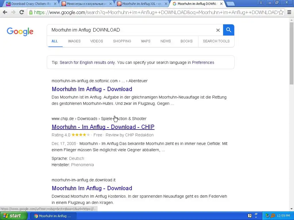Viewport: 294px width, 220px height.
Task: Click the Rating 4.0 stars
Action: pos(80,135)
